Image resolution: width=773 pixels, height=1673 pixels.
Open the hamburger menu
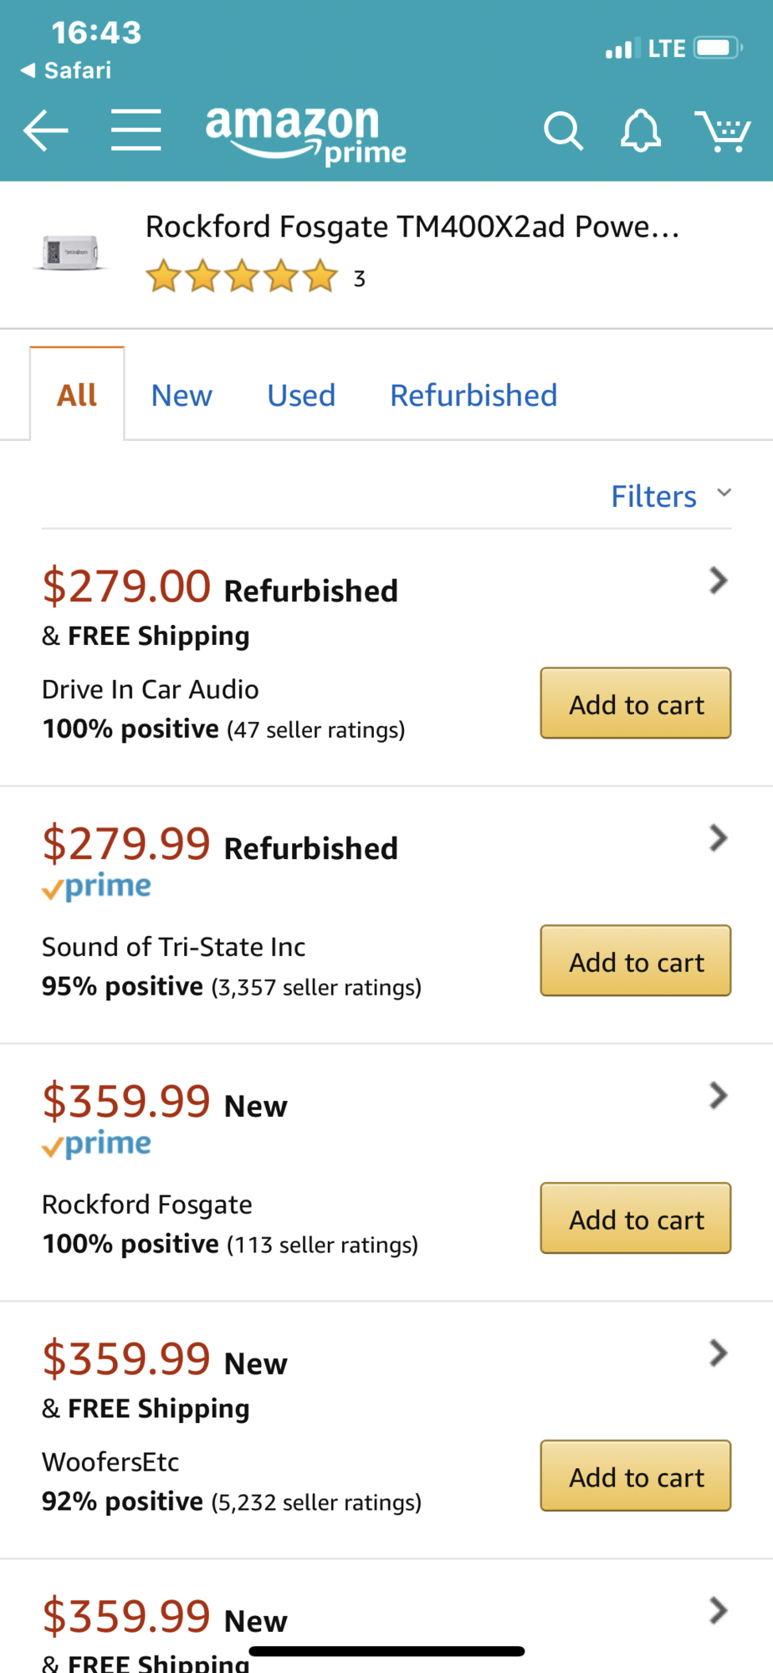click(x=136, y=130)
